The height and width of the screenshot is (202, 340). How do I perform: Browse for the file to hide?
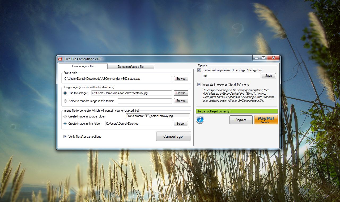[181, 79]
